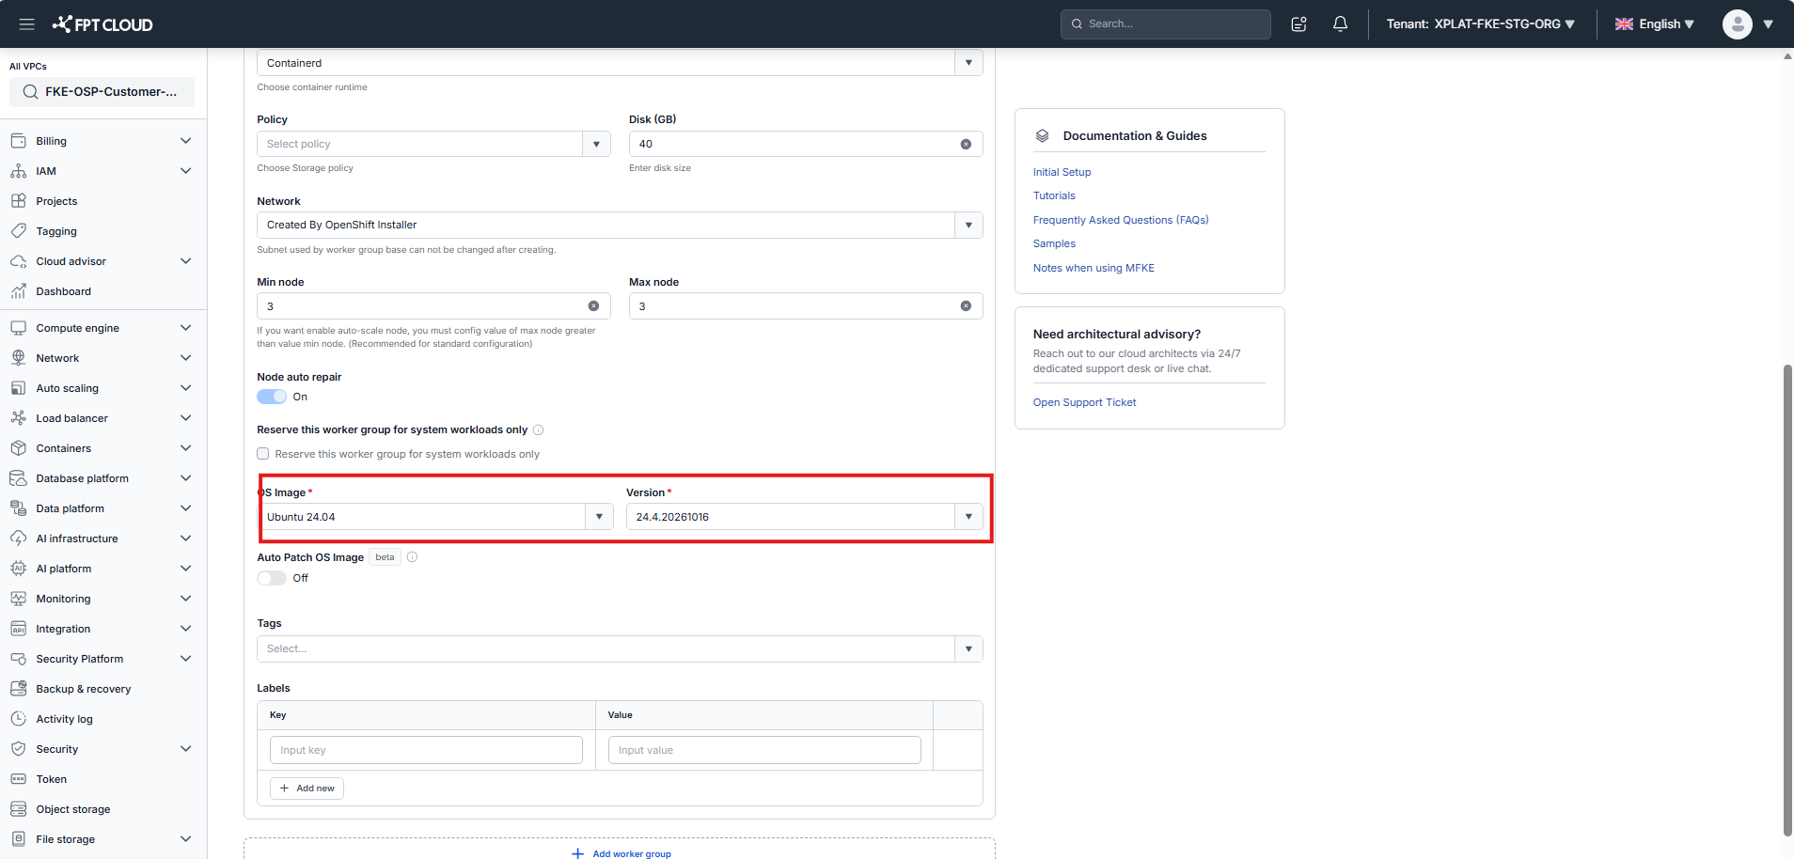Click Open Support Ticket link
Screen dimensions: 1794x859
pyautogui.click(x=1084, y=402)
